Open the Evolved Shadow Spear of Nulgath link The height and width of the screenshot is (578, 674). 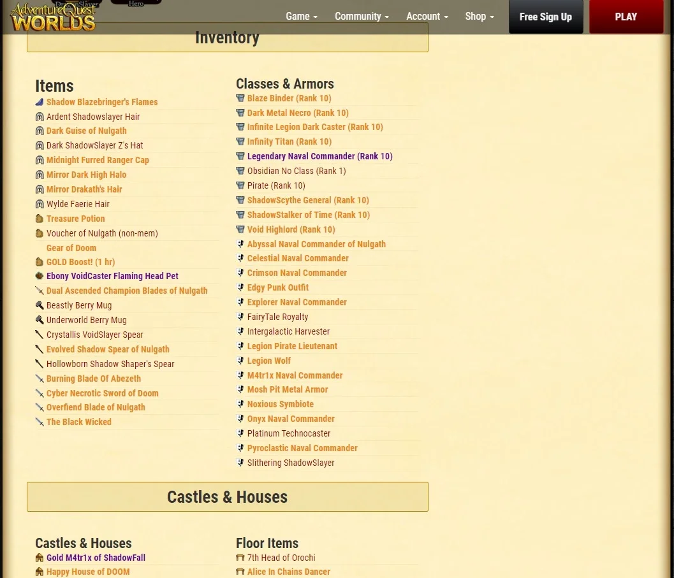108,349
